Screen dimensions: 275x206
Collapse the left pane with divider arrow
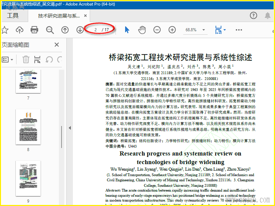point(70,128)
